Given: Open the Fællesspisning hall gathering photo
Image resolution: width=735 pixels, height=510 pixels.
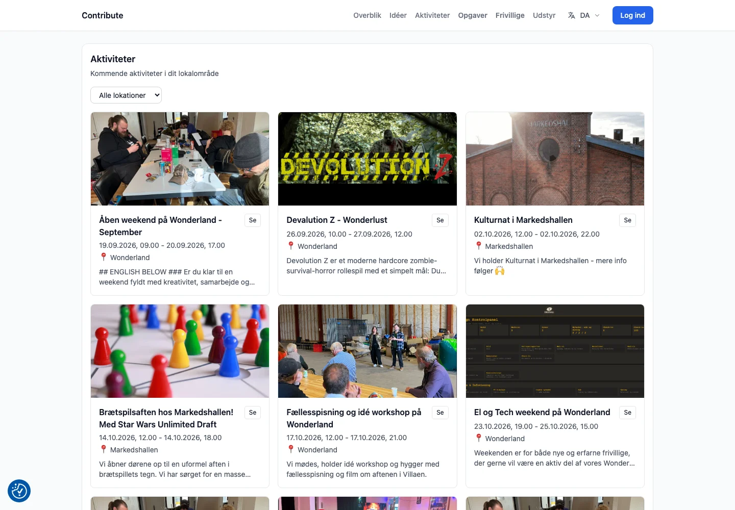Looking at the screenshot, I should 367,351.
